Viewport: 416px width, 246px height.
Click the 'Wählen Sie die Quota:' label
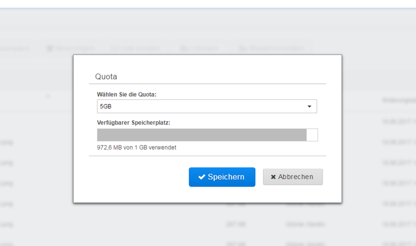point(126,95)
